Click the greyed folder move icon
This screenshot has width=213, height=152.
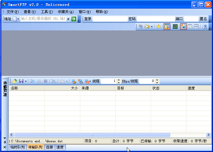pos(62,81)
